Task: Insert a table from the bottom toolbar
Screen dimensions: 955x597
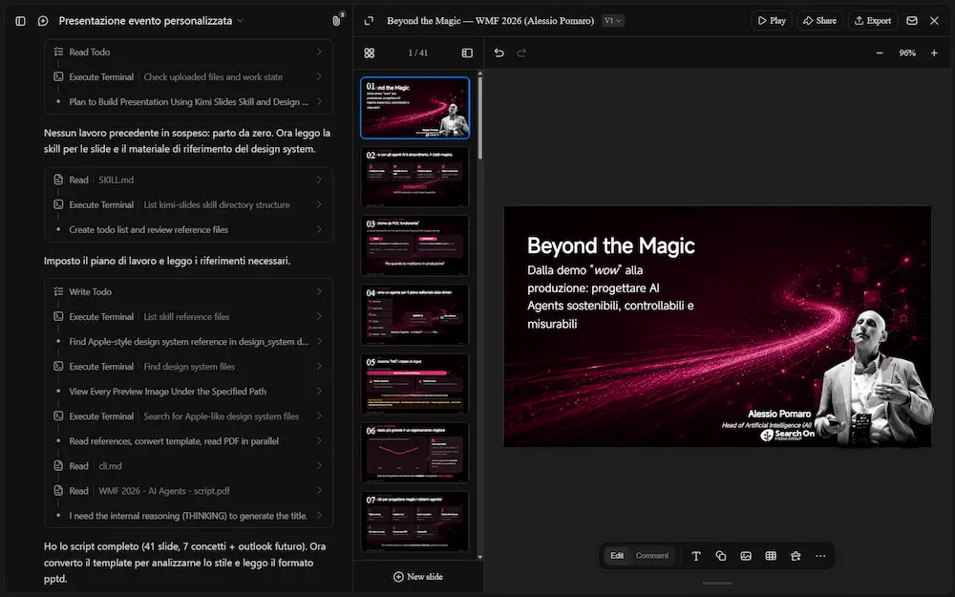Action: 771,556
